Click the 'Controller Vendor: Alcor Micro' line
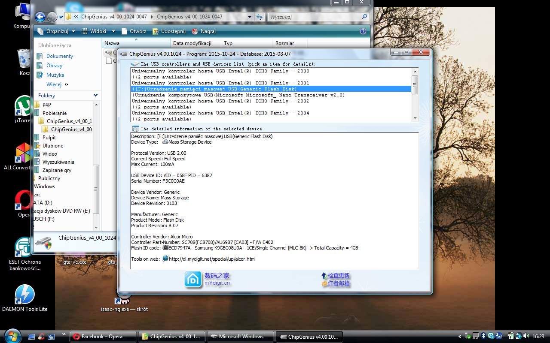Image resolution: width=550 pixels, height=343 pixels. point(162,237)
